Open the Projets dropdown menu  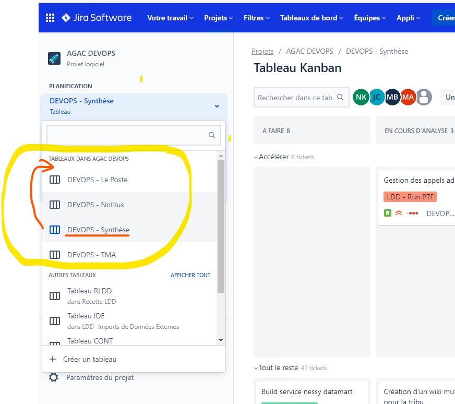pos(219,18)
